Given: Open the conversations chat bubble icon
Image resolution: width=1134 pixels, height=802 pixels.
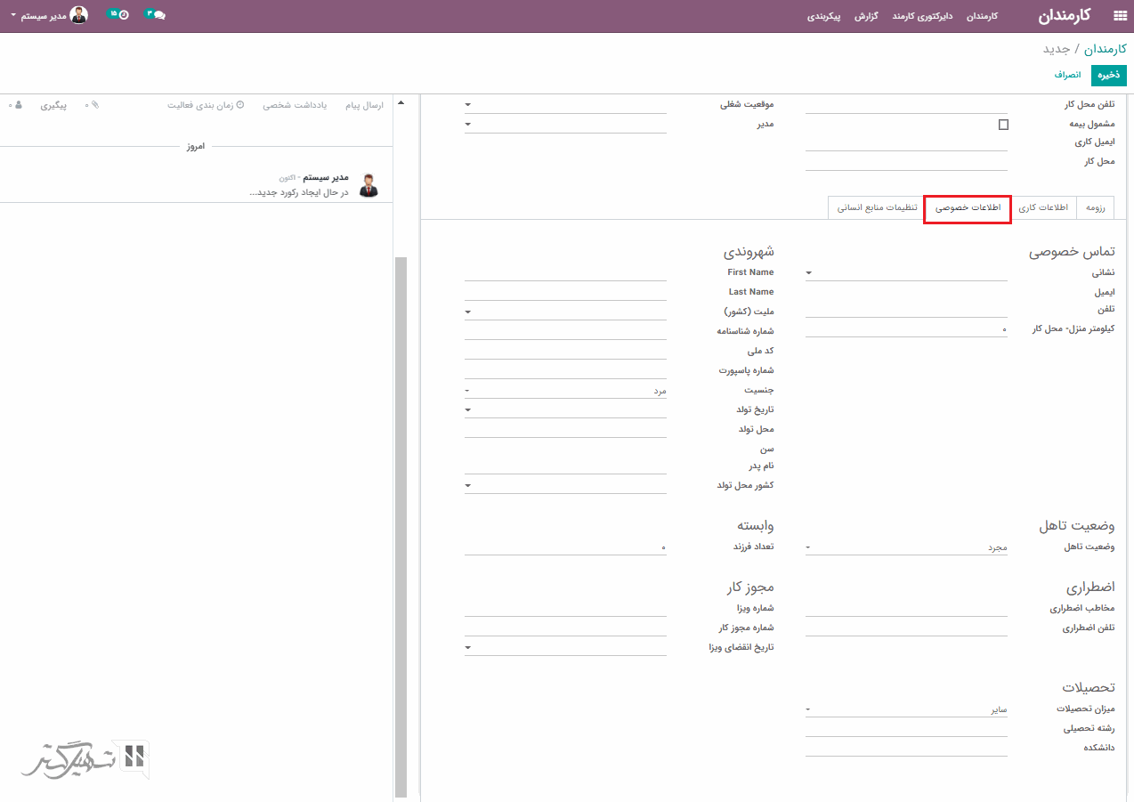Looking at the screenshot, I should [x=157, y=15].
